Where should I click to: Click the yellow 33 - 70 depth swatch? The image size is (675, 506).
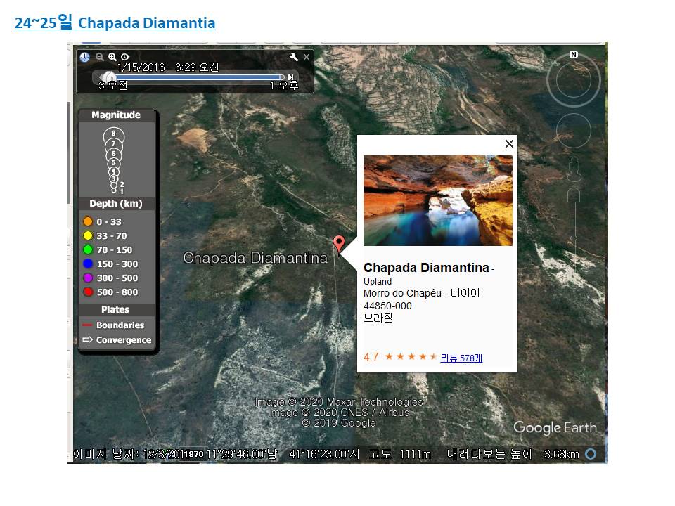point(88,236)
